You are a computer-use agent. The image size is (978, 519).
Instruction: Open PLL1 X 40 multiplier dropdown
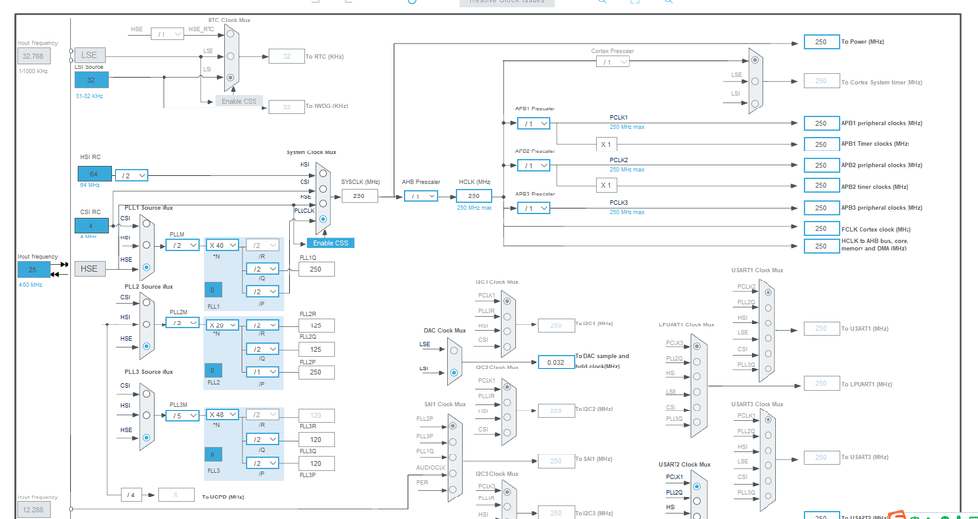[222, 245]
